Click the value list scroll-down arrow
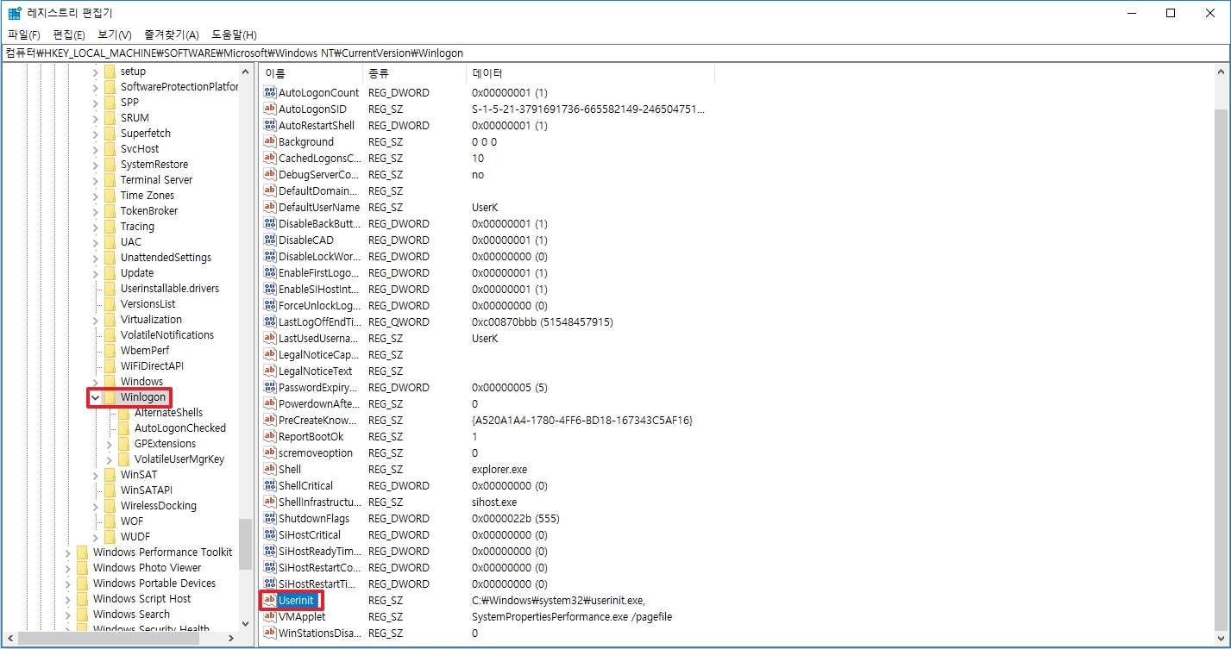Image resolution: width=1231 pixels, height=649 pixels. click(x=1221, y=638)
